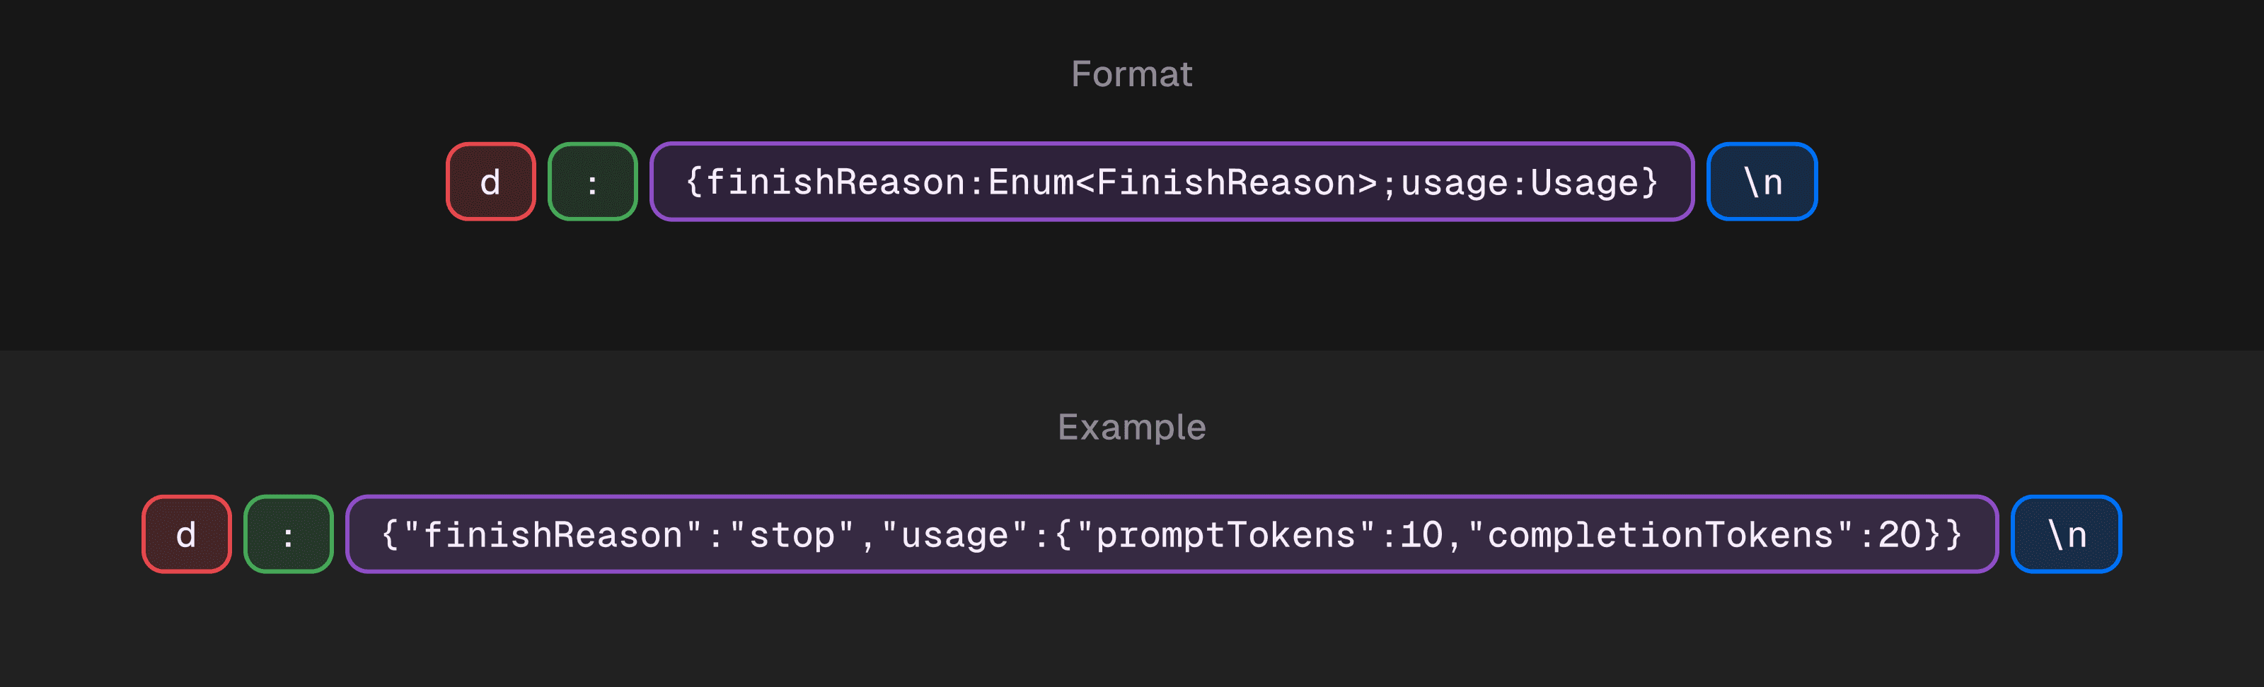Click the blue newline box under Format
Screen dimensions: 2264x687
[1761, 182]
